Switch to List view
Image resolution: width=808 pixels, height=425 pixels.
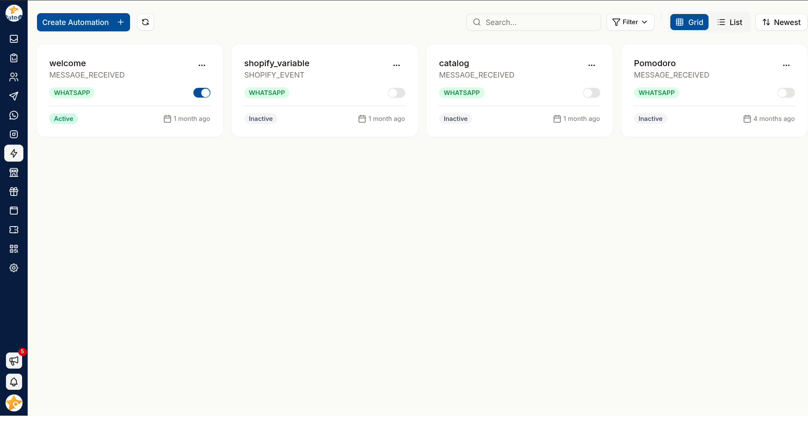pos(729,22)
